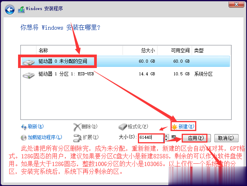Click the 可用空间 column header
This screenshot has height=186, width=247.
coord(174,50)
